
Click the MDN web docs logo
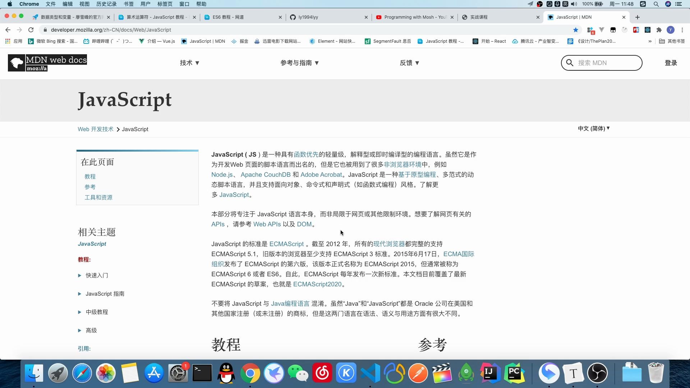[47, 63]
